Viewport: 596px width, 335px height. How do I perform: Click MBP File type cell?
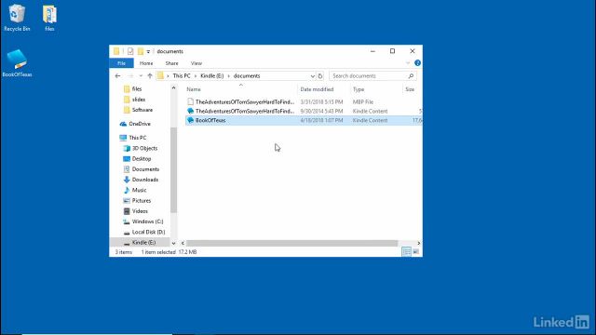363,101
